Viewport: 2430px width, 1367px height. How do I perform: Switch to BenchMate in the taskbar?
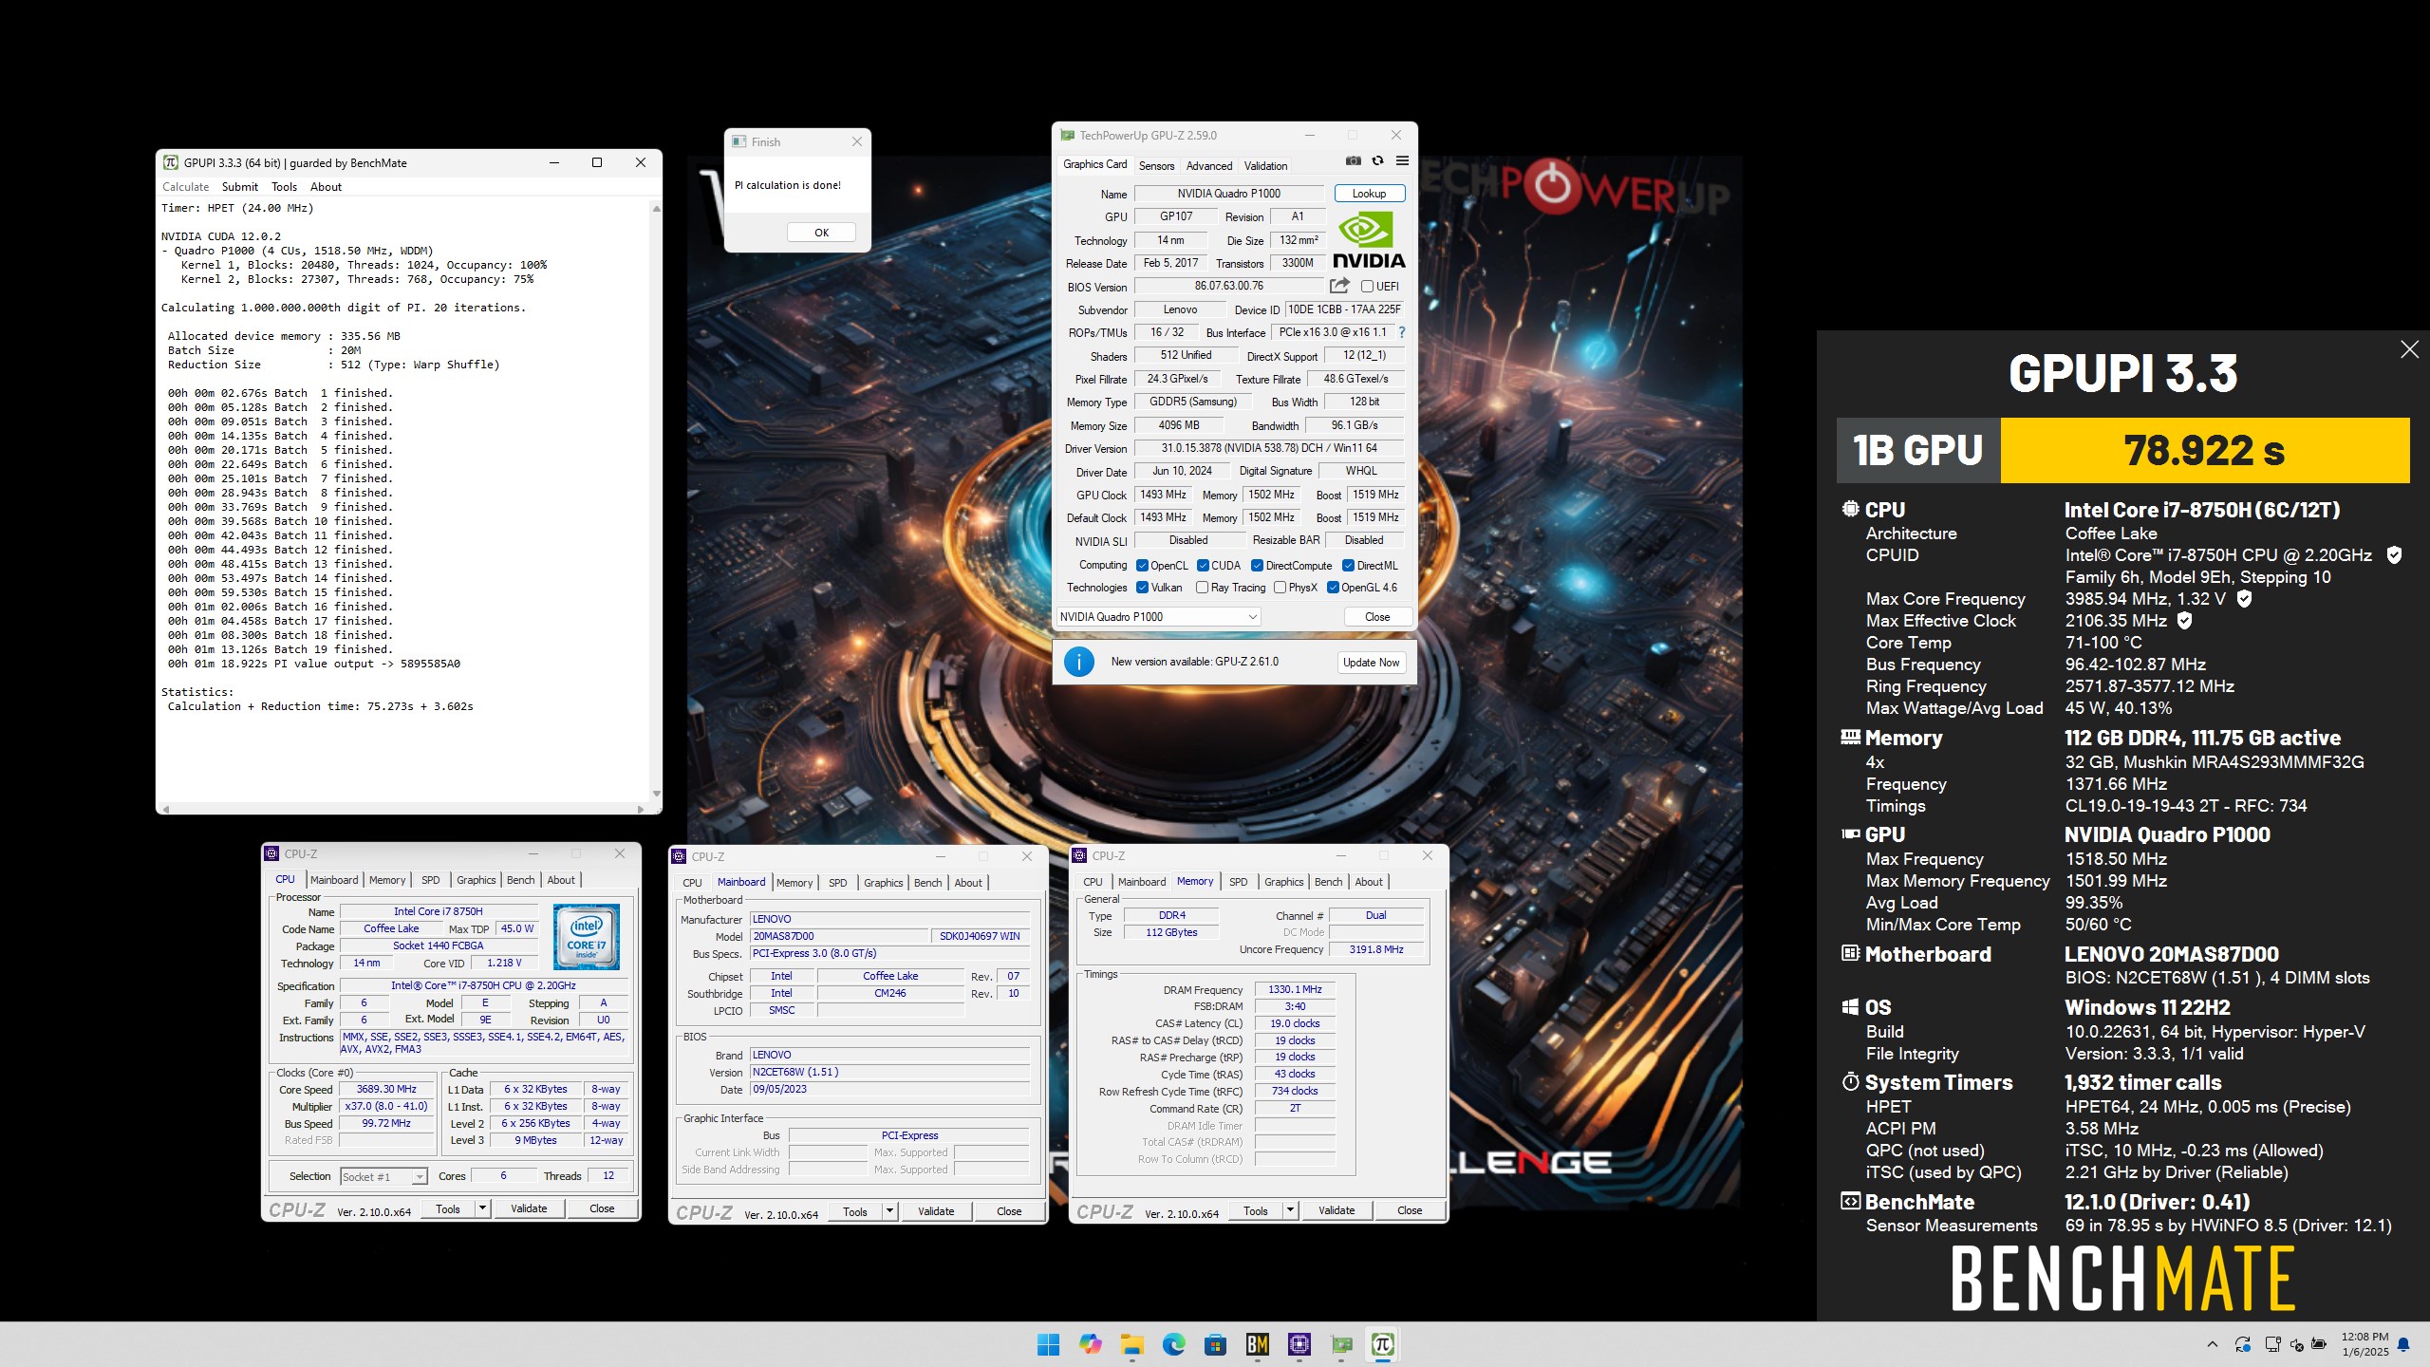1258,1344
